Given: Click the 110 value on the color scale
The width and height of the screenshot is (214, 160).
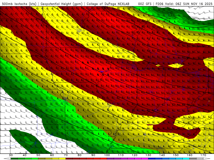Looking at the screenshot, I should click(121, 155).
